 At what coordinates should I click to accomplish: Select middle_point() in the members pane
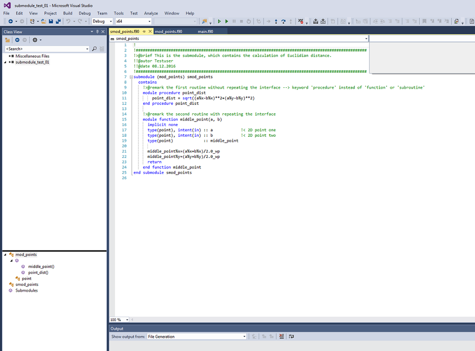[x=41, y=267]
